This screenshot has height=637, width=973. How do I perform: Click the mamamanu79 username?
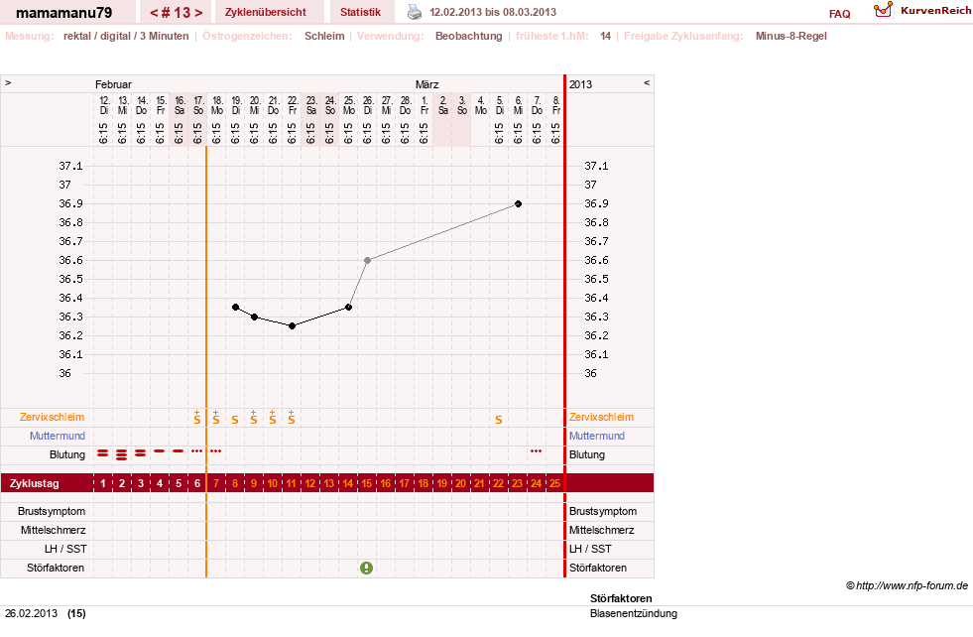click(x=63, y=13)
